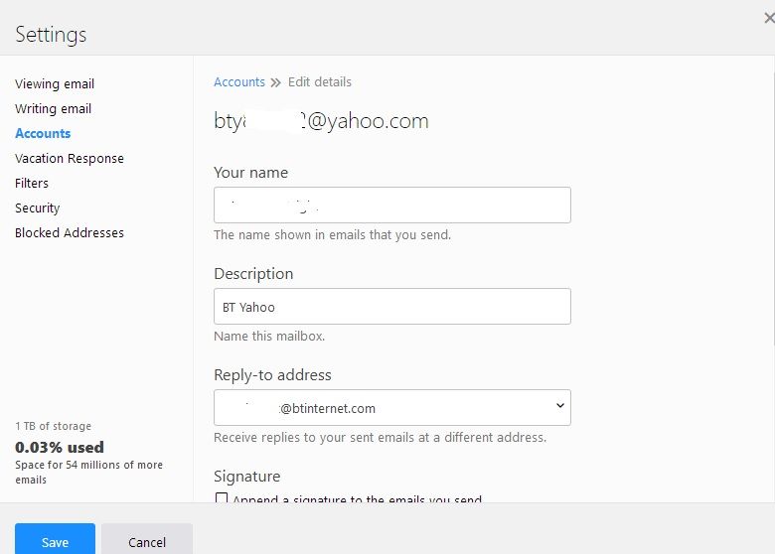This screenshot has width=775, height=554.
Task: Switch to Security settings
Action: point(38,208)
